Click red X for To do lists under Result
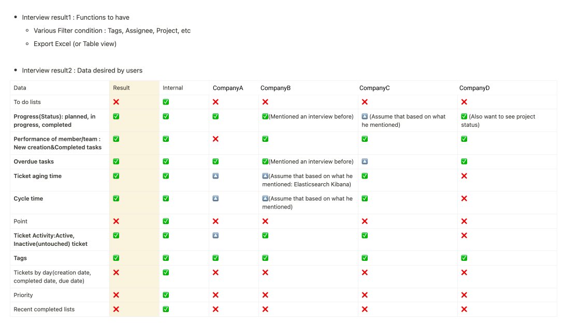564x324 pixels. 116,102
